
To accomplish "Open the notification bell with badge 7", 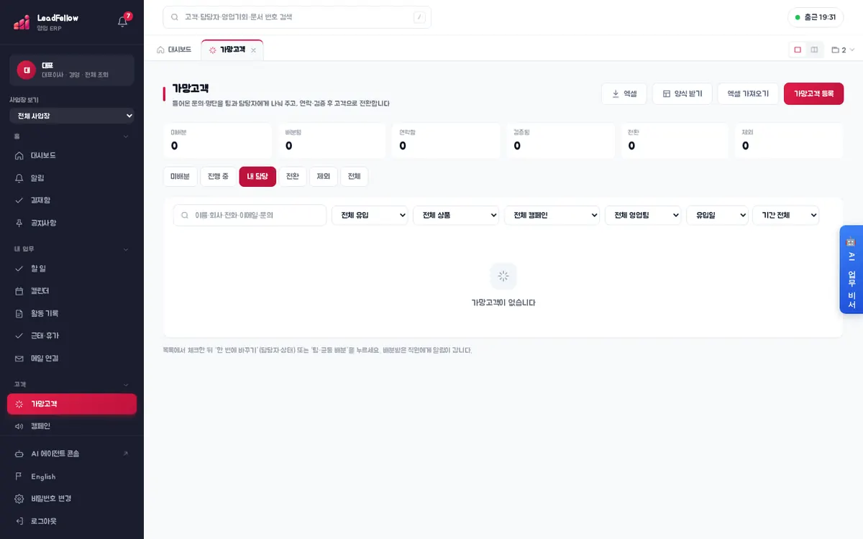I will (x=122, y=22).
